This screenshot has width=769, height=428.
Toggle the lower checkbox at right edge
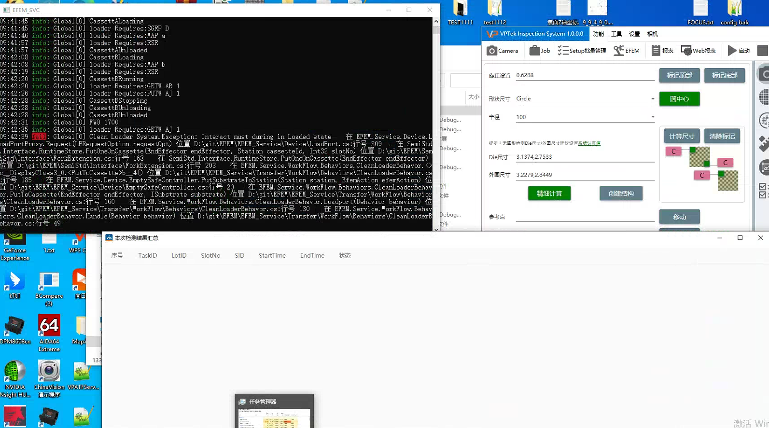click(762, 195)
